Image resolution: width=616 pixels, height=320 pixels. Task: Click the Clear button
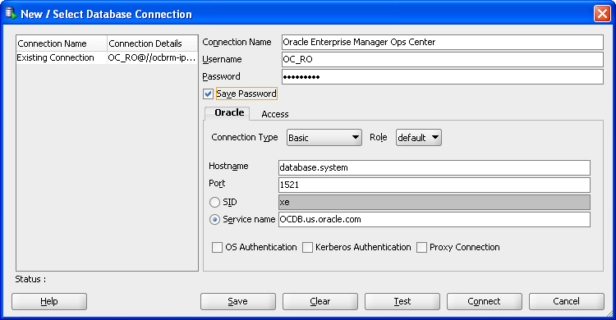[320, 302]
